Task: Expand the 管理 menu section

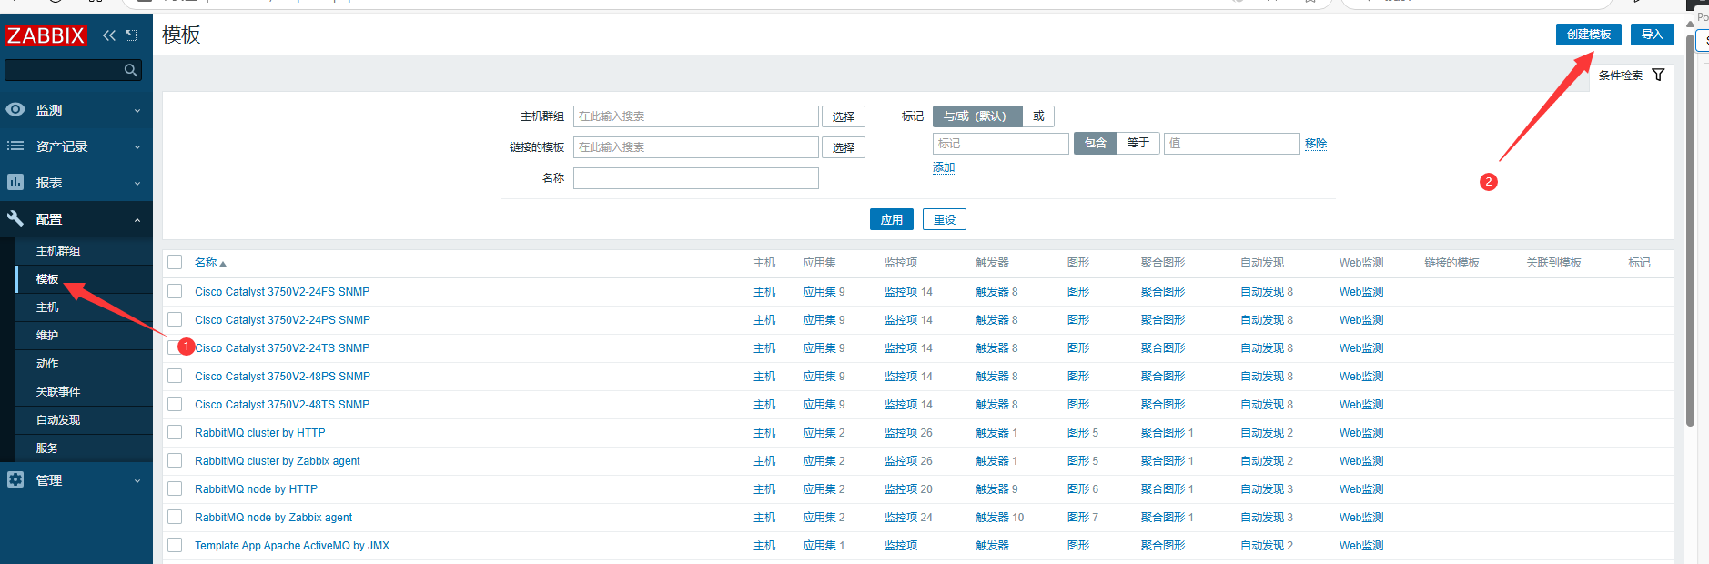Action: pyautogui.click(x=76, y=480)
